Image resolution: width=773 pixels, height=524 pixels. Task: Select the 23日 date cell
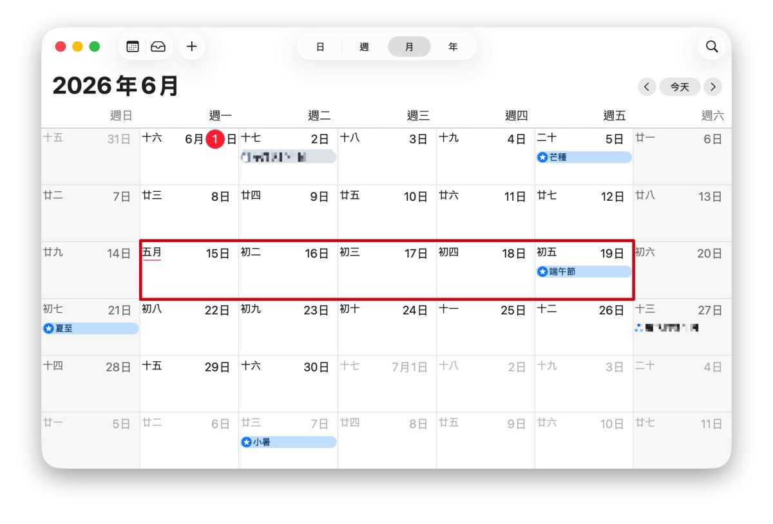[x=288, y=326]
